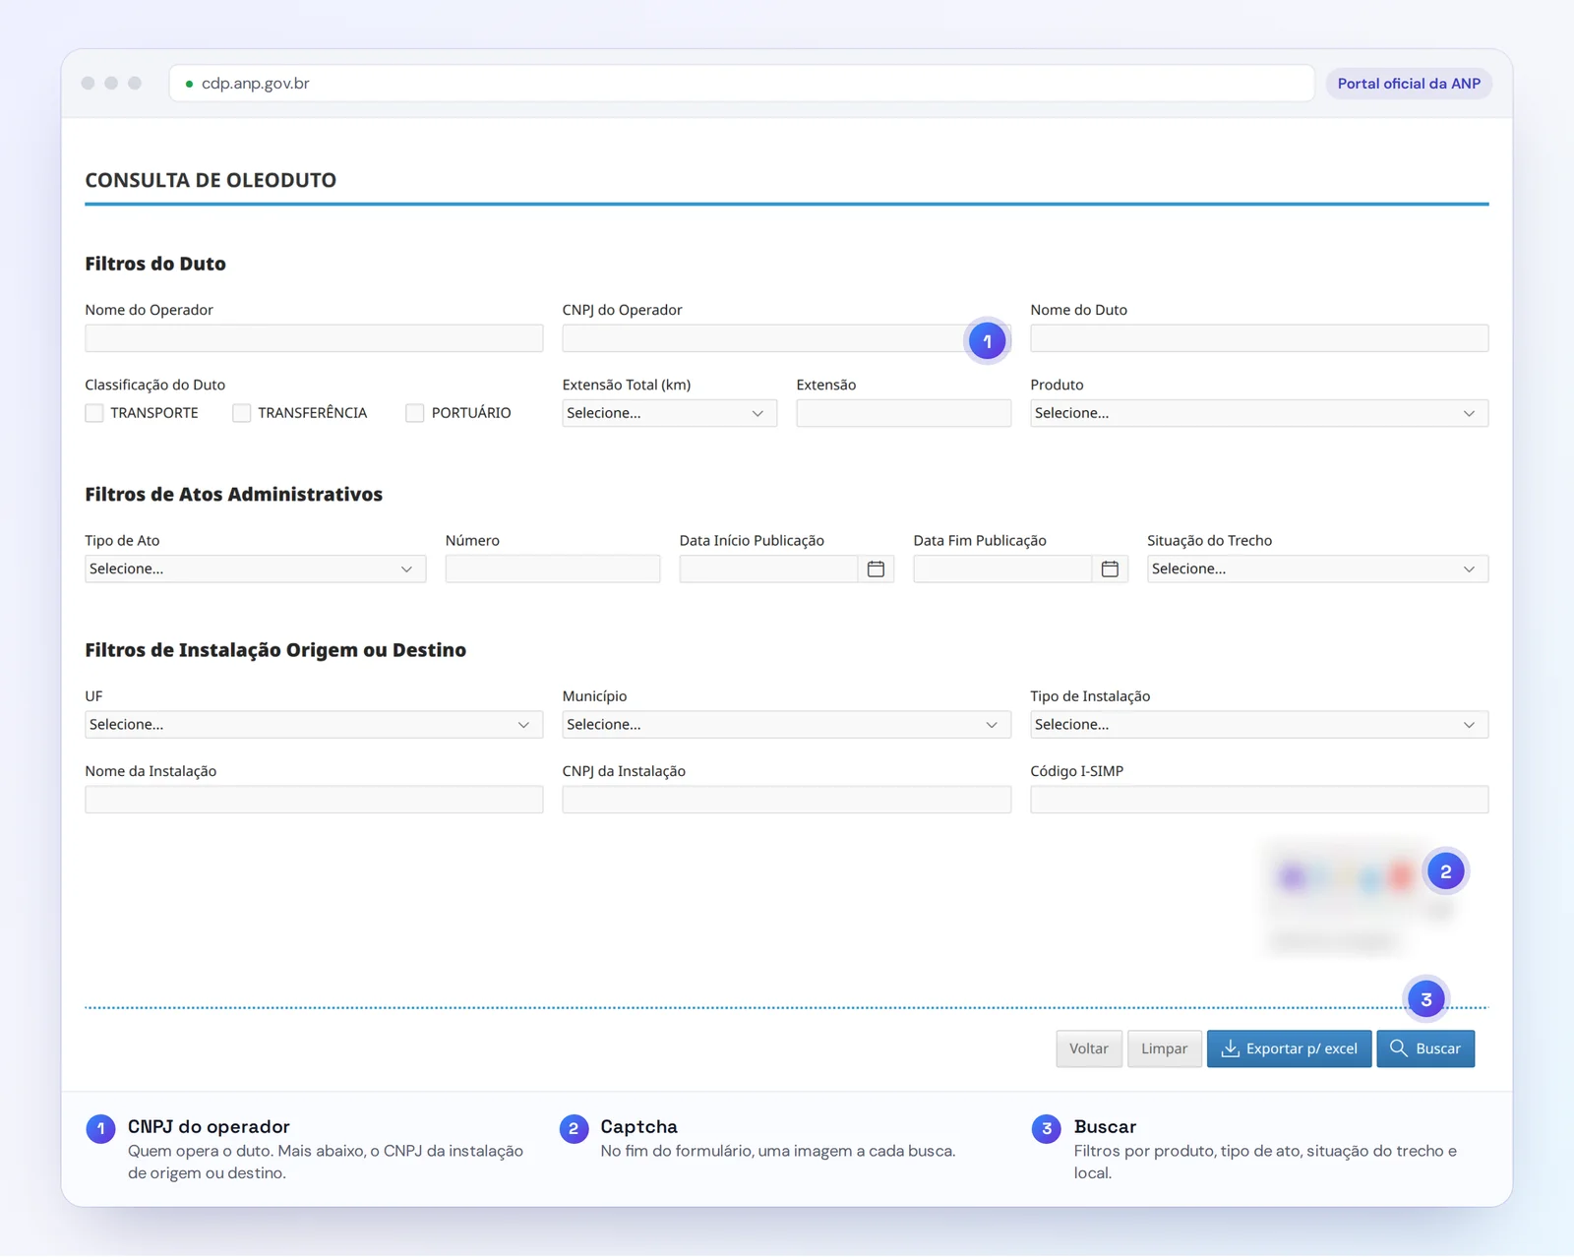The height and width of the screenshot is (1257, 1574).
Task: Click the Voltar button
Action: (1089, 1048)
